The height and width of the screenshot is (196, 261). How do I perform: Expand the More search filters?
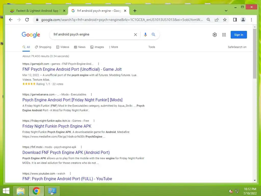pyautogui.click(x=113, y=47)
